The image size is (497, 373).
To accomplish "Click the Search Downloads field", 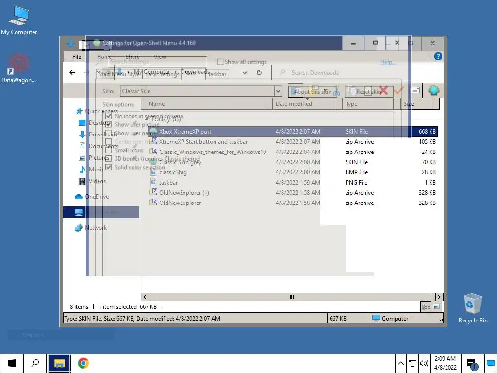I will tap(355, 73).
